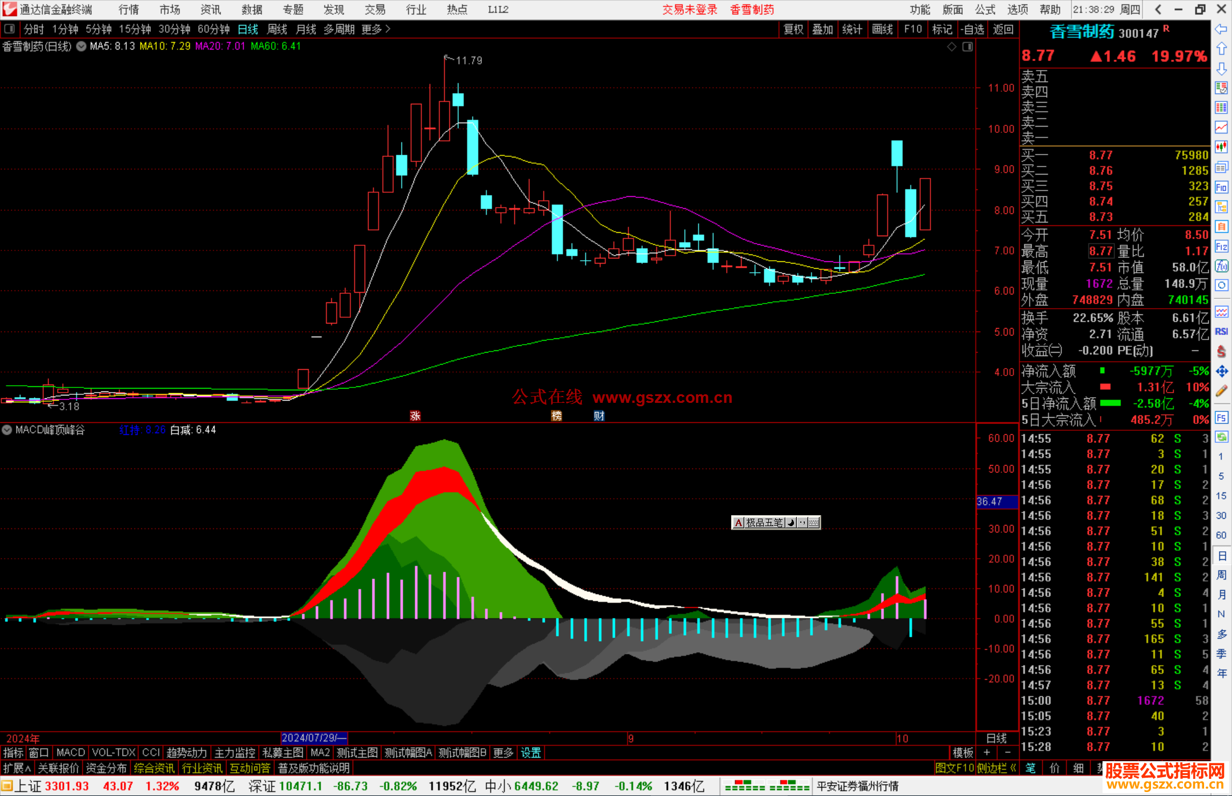Screen dimensions: 1232x796
Task: Click the 财 marker below the chart
Action: (599, 416)
